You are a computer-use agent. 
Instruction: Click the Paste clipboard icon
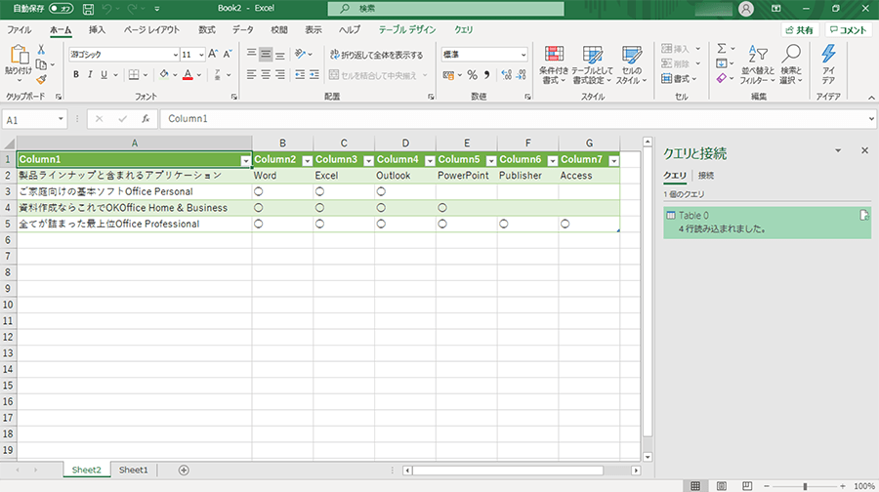click(20, 55)
